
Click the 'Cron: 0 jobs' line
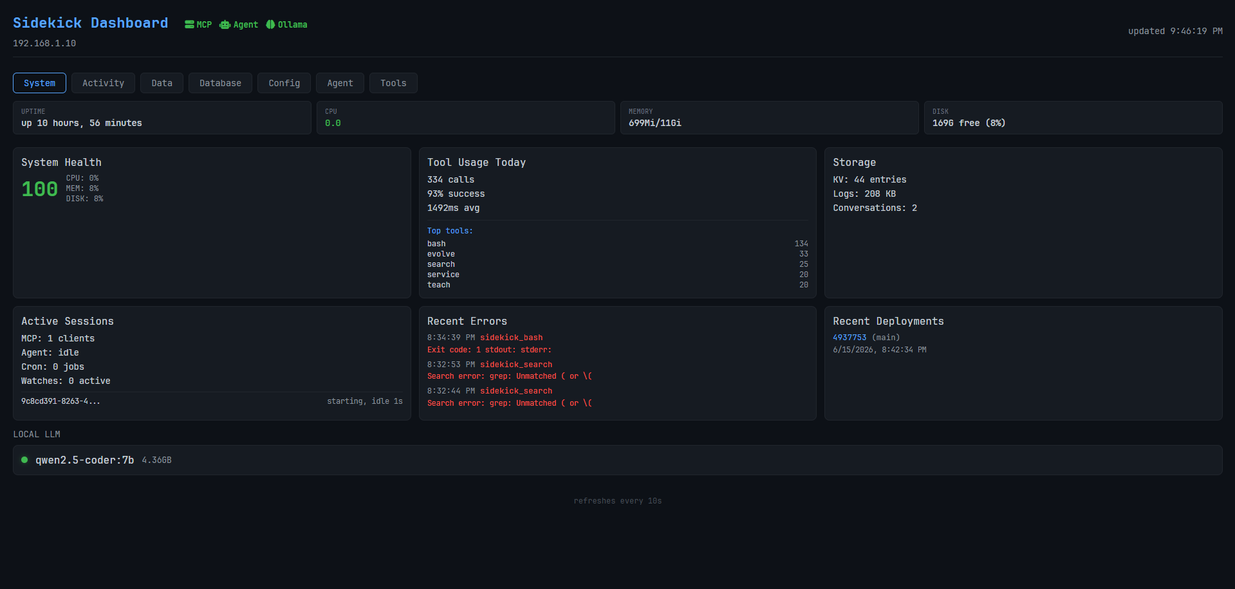pyautogui.click(x=53, y=367)
